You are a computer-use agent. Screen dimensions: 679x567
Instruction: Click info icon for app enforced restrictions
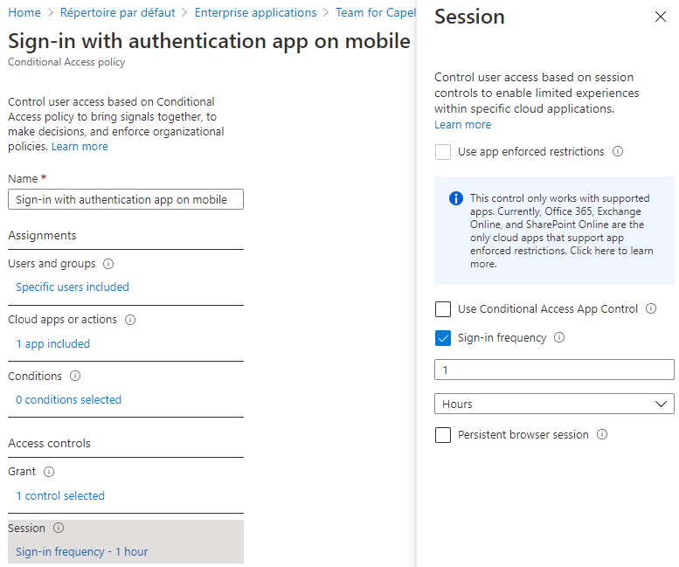pos(618,152)
